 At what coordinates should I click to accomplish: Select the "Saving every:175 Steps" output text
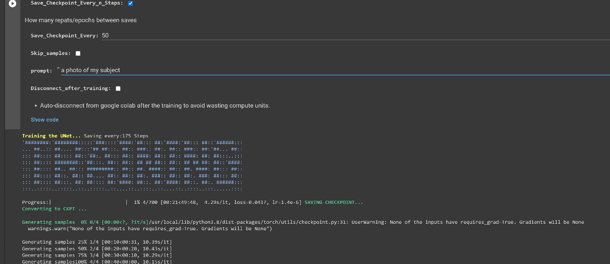pos(116,136)
